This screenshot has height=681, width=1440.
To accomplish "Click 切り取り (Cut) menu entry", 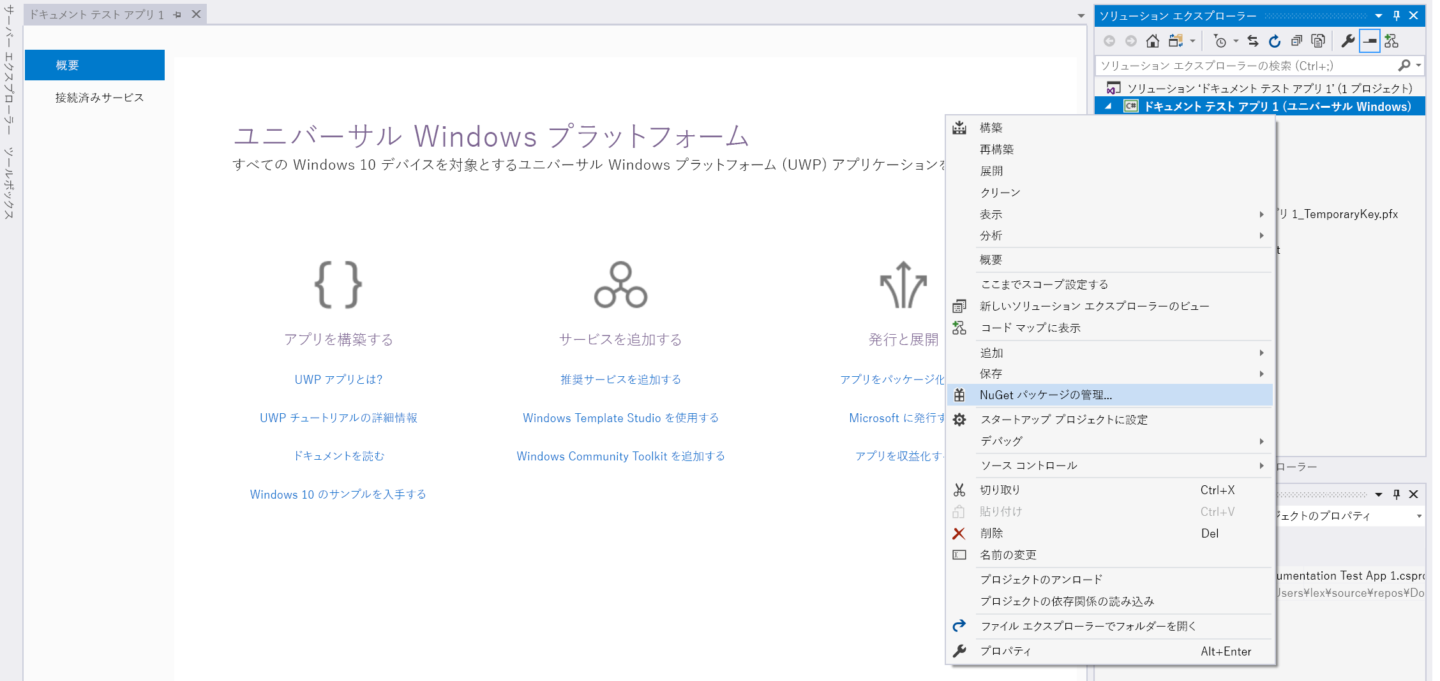I will [x=1110, y=490].
